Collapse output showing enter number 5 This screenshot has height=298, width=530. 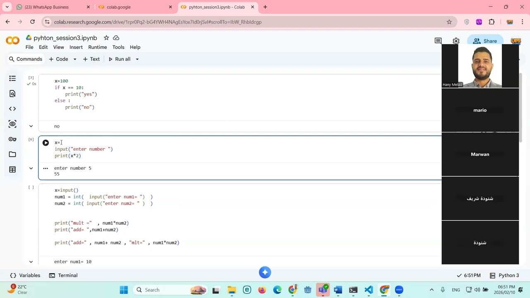point(31,168)
